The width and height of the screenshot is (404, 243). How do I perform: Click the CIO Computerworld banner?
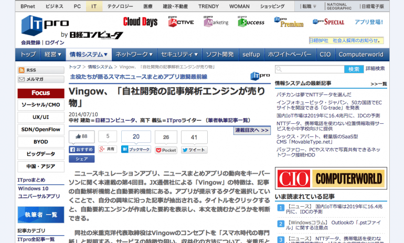(x=331, y=178)
